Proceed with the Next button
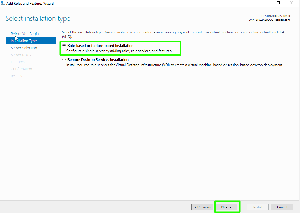The width and height of the screenshot is (300, 213). (226, 207)
